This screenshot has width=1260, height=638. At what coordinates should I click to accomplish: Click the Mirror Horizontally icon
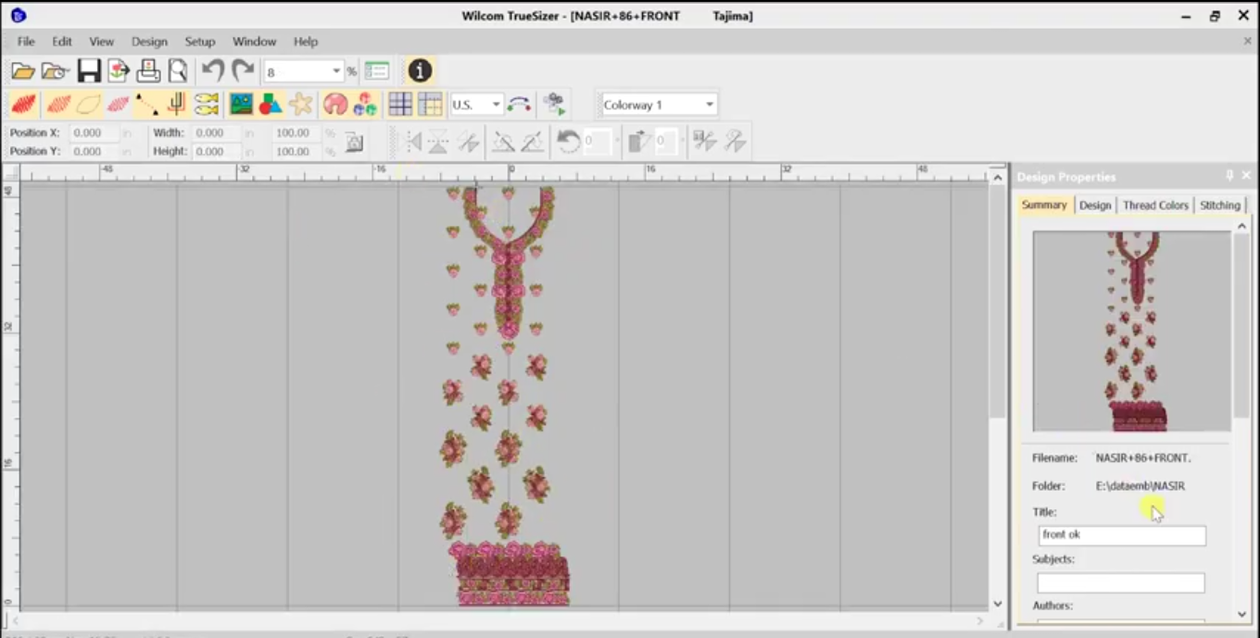[x=412, y=142]
